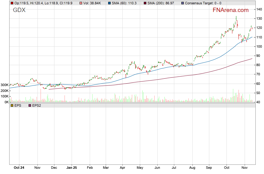Click the yellow EPS legend square

coord(12,105)
